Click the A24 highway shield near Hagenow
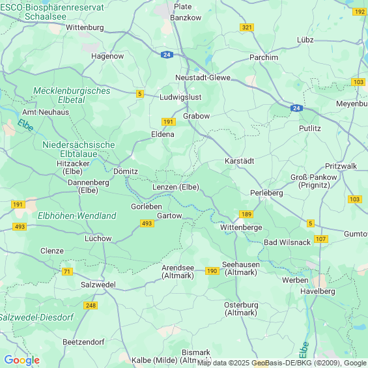 coord(167,55)
